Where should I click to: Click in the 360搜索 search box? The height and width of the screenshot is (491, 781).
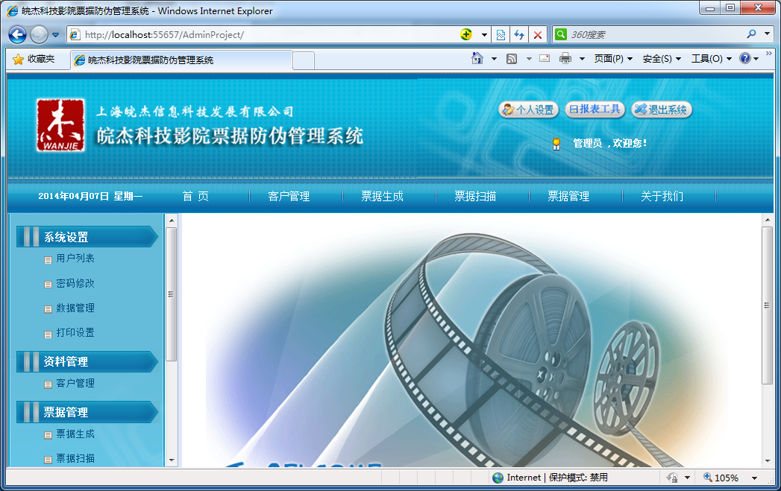pyautogui.click(x=655, y=35)
